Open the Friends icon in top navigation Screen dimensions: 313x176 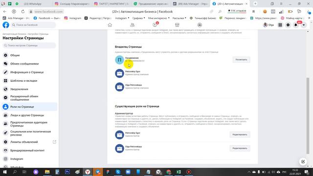(132, 25)
